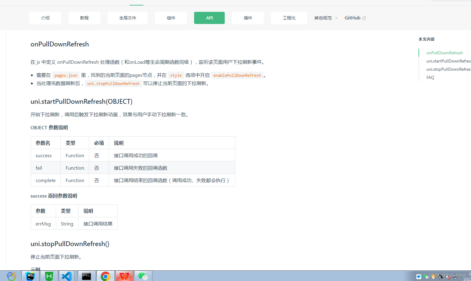This screenshot has height=281, width=471.
Task: Open Visual Studio Code in the taskbar
Action: pos(67,276)
